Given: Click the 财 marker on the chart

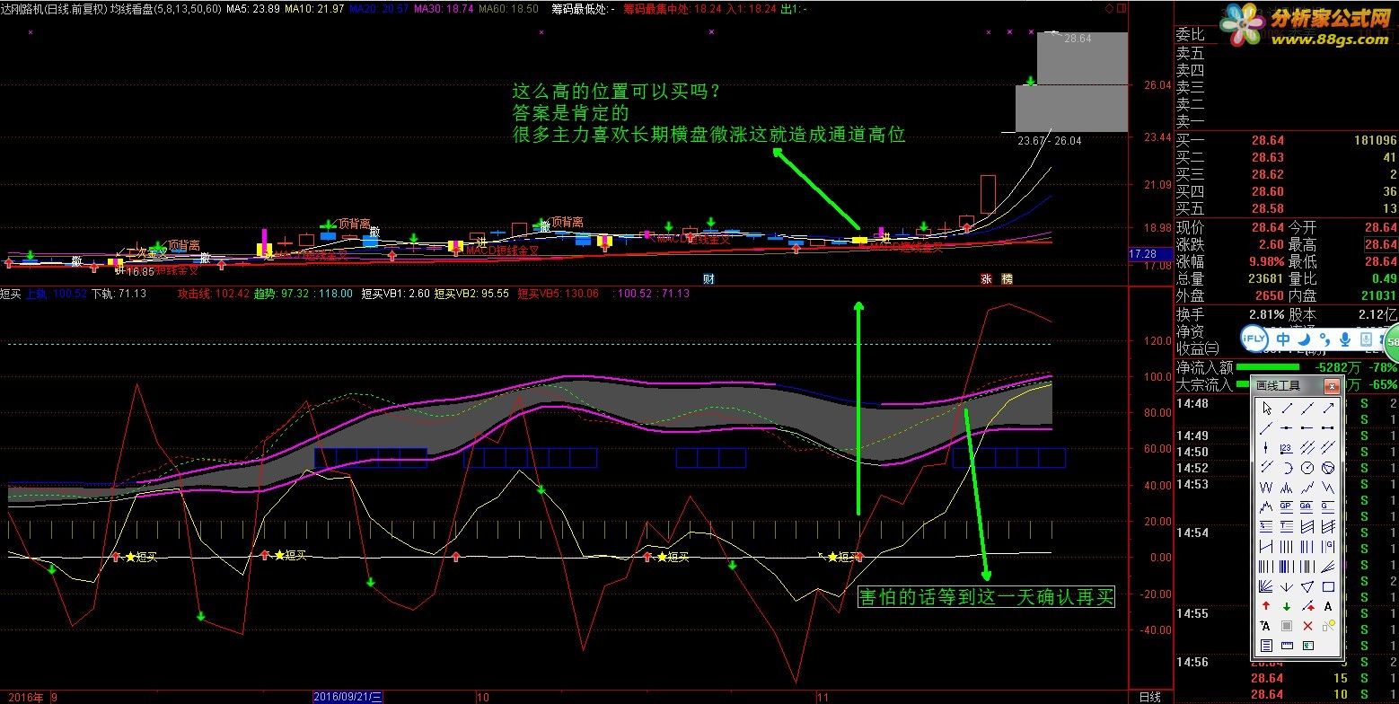Looking at the screenshot, I should [708, 279].
